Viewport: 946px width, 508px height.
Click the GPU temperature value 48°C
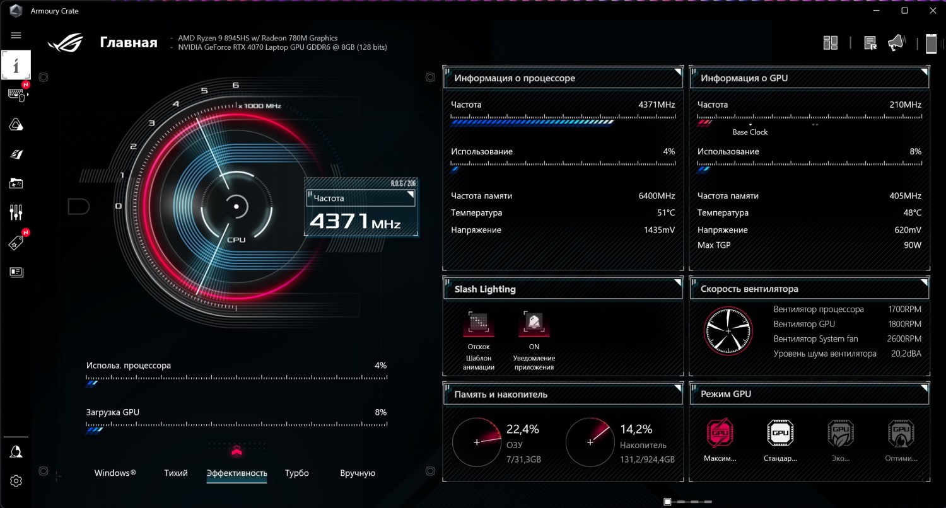tap(913, 213)
